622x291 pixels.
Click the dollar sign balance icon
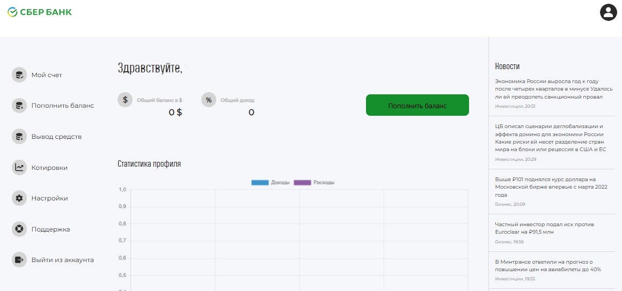(x=126, y=100)
